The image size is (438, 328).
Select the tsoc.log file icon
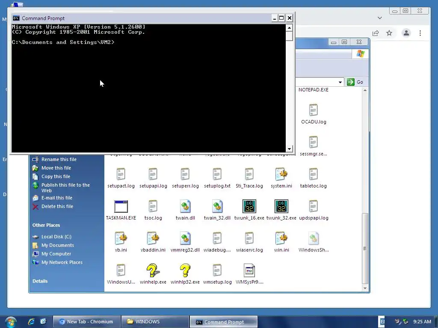pos(153,206)
